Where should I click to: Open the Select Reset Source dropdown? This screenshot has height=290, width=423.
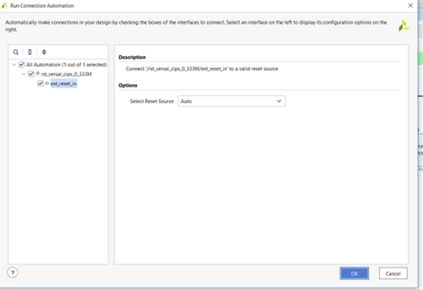click(231, 101)
